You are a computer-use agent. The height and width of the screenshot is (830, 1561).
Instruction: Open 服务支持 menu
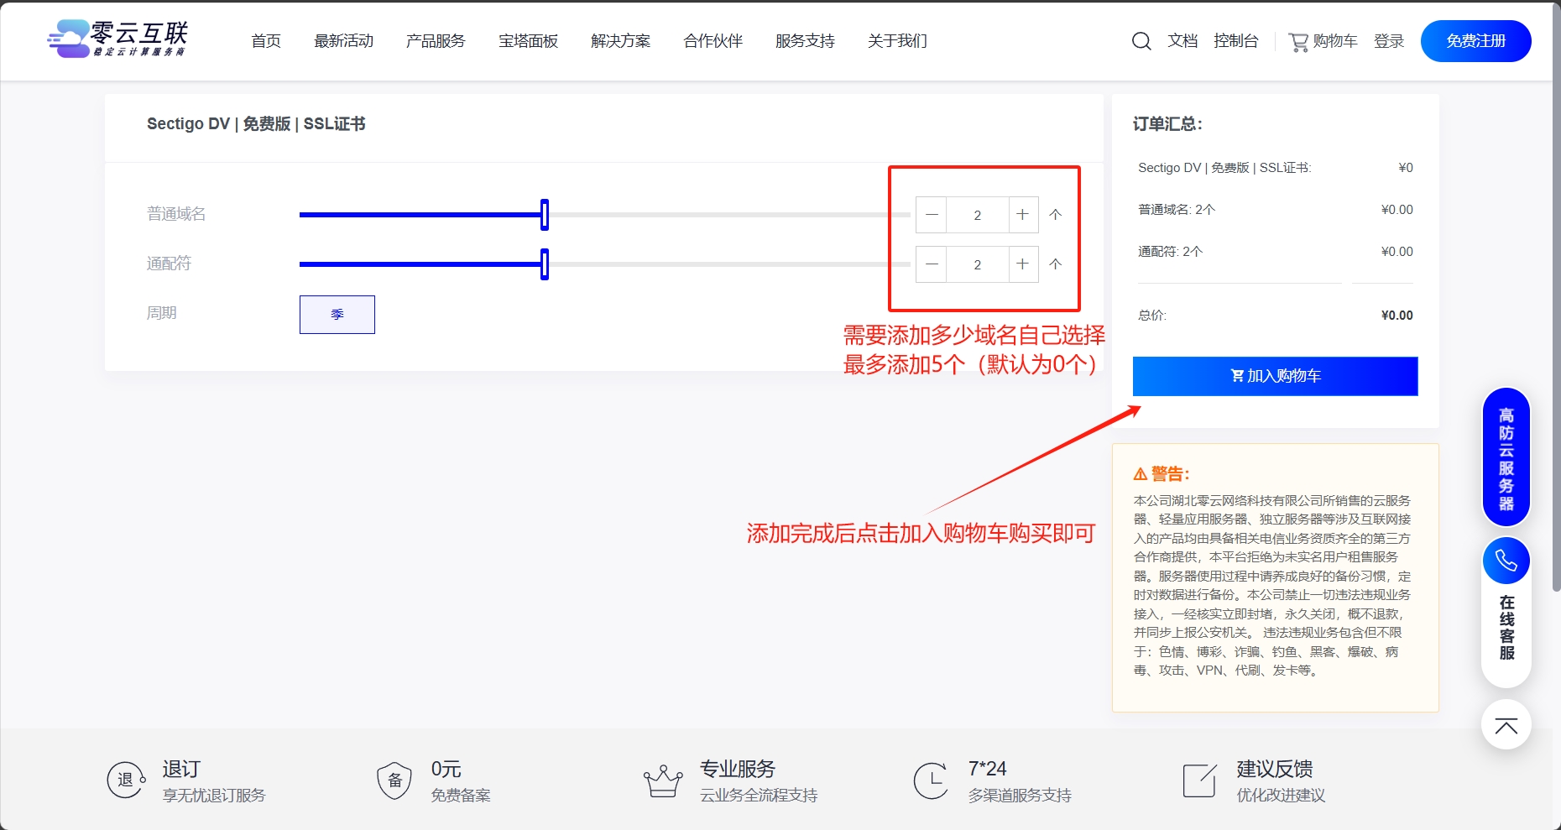click(805, 41)
